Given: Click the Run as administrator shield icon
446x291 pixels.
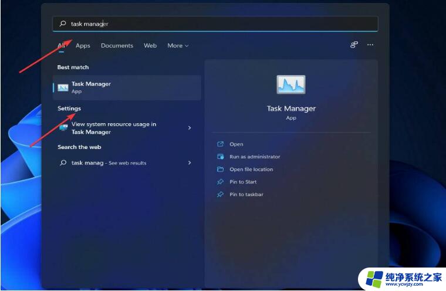Looking at the screenshot, I should 221,157.
